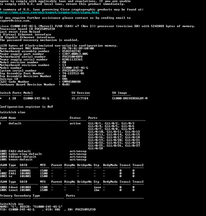Viewport: 206px width, 216px height.
Task: Select Power supply part number C387.00013.005
Action: click(x=75, y=54)
